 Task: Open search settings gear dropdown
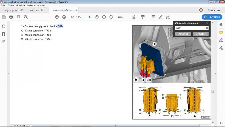207,28
